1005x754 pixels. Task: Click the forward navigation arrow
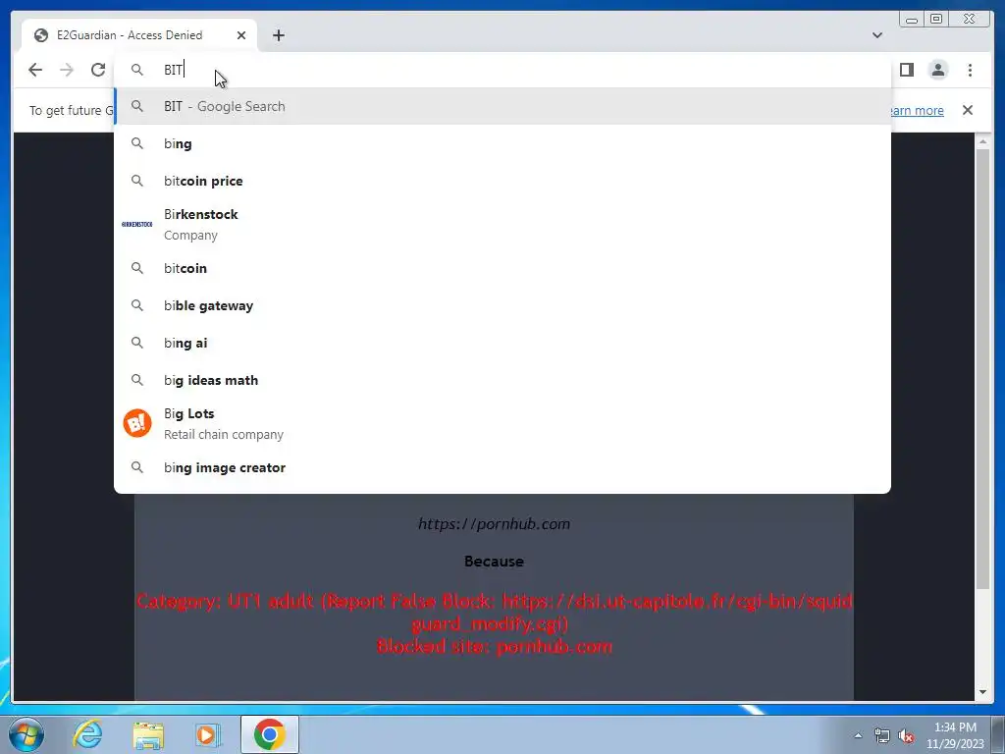tap(67, 70)
